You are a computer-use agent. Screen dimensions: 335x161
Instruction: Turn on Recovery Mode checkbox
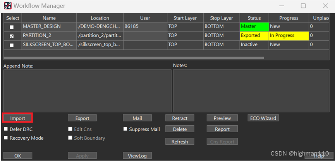point(6,138)
